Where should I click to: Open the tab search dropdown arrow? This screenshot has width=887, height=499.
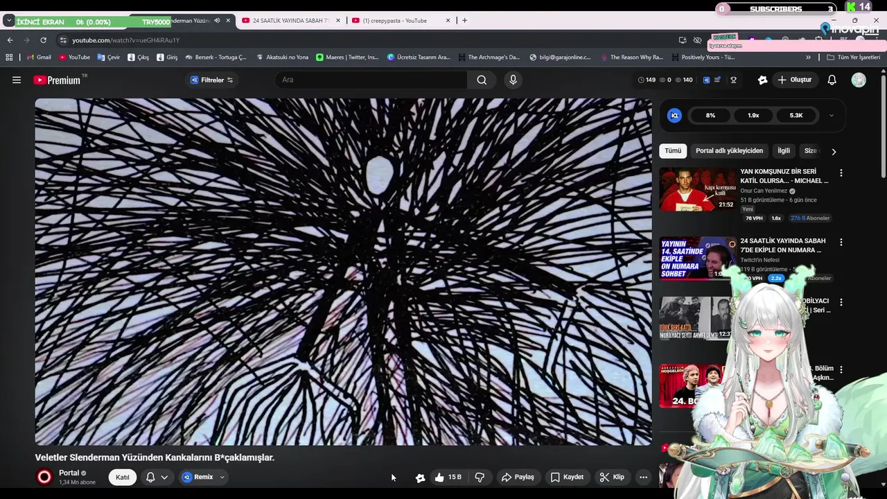pos(9,21)
